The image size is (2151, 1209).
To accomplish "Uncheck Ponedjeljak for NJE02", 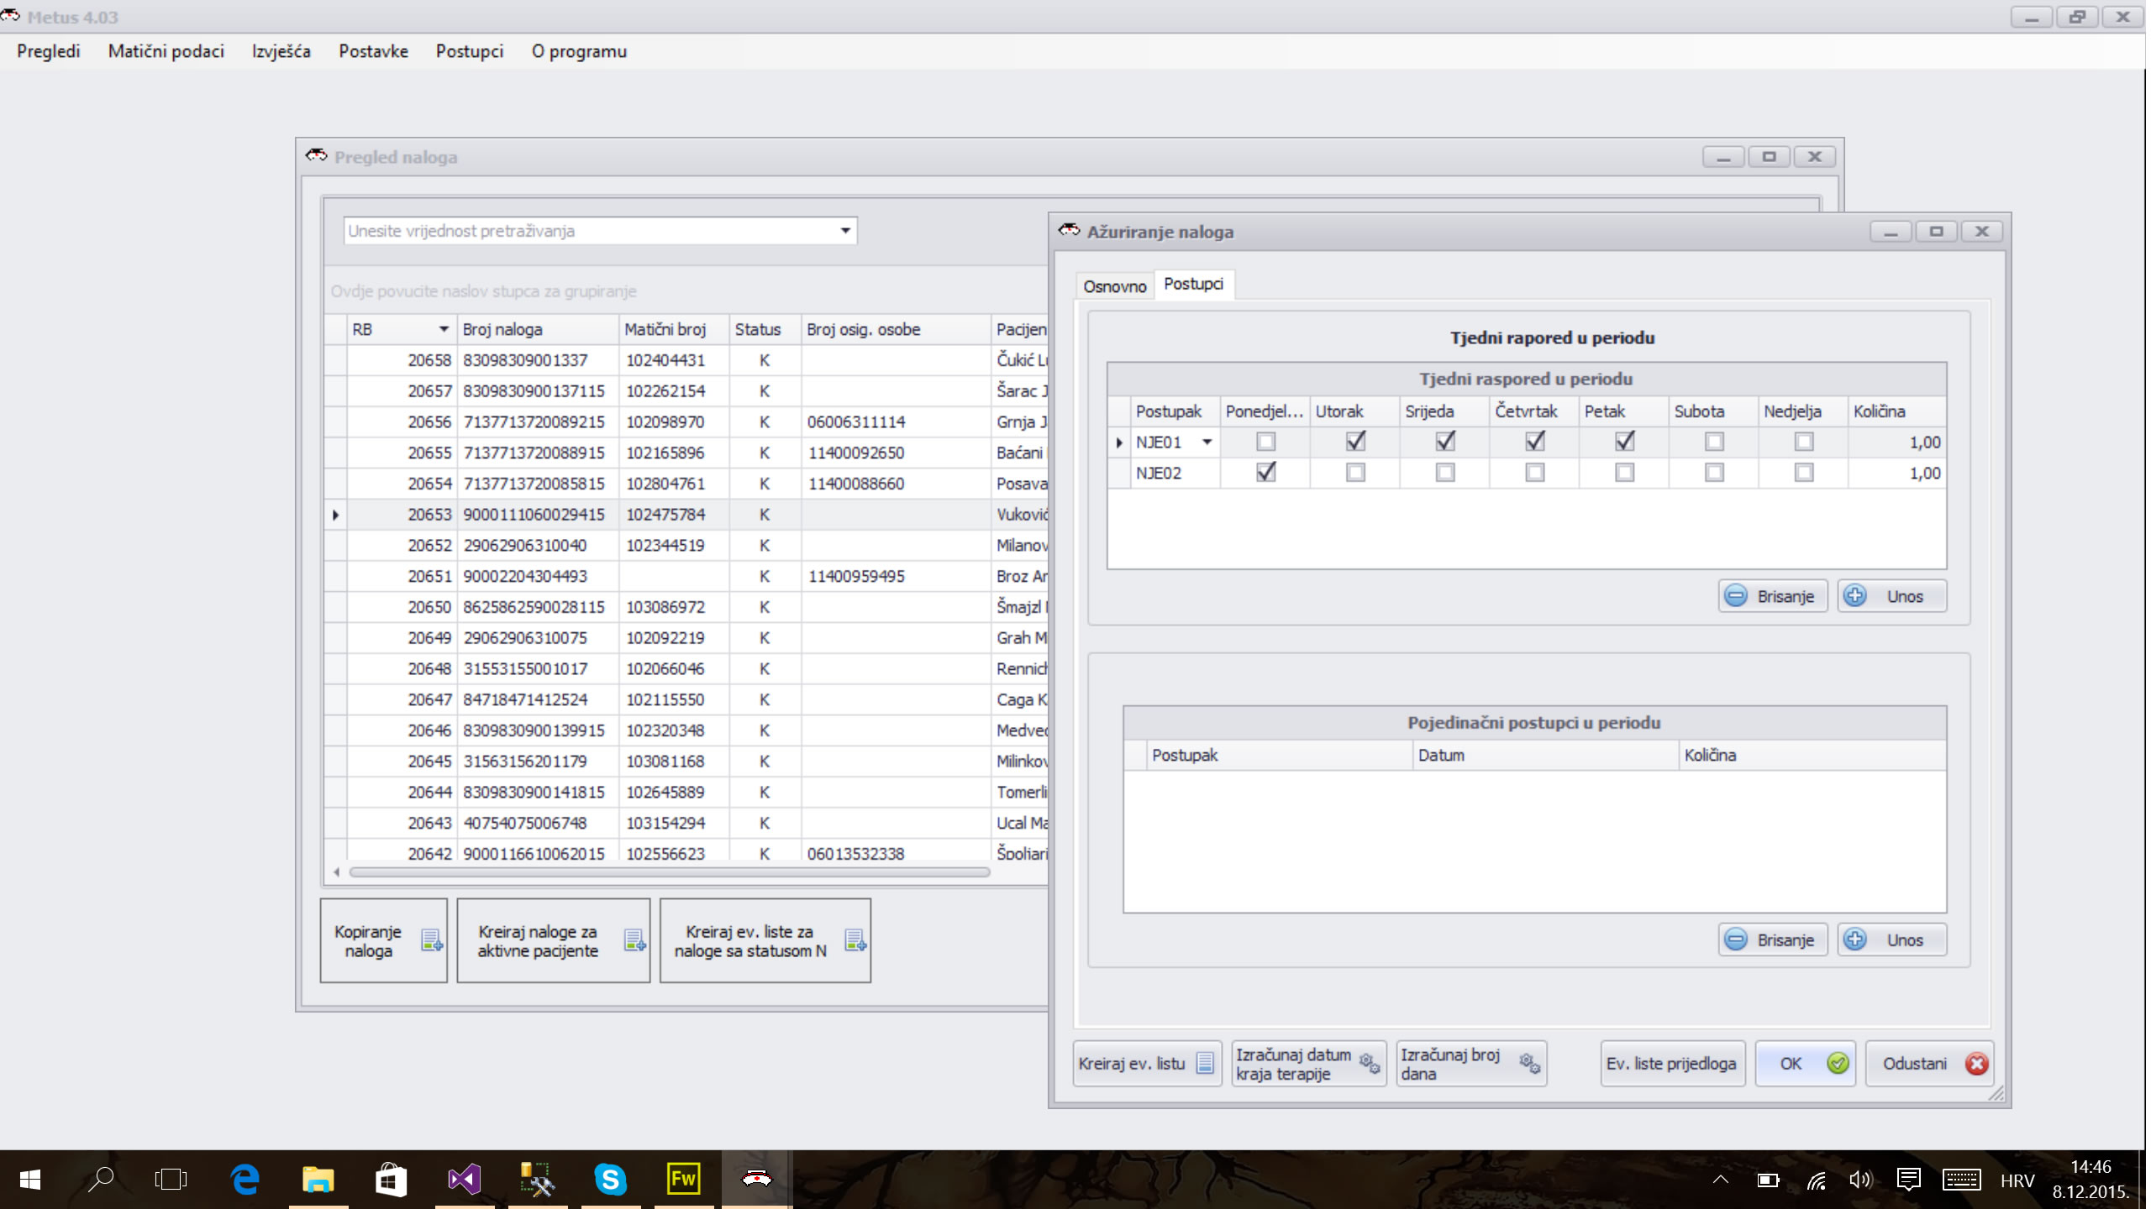I will [1265, 473].
